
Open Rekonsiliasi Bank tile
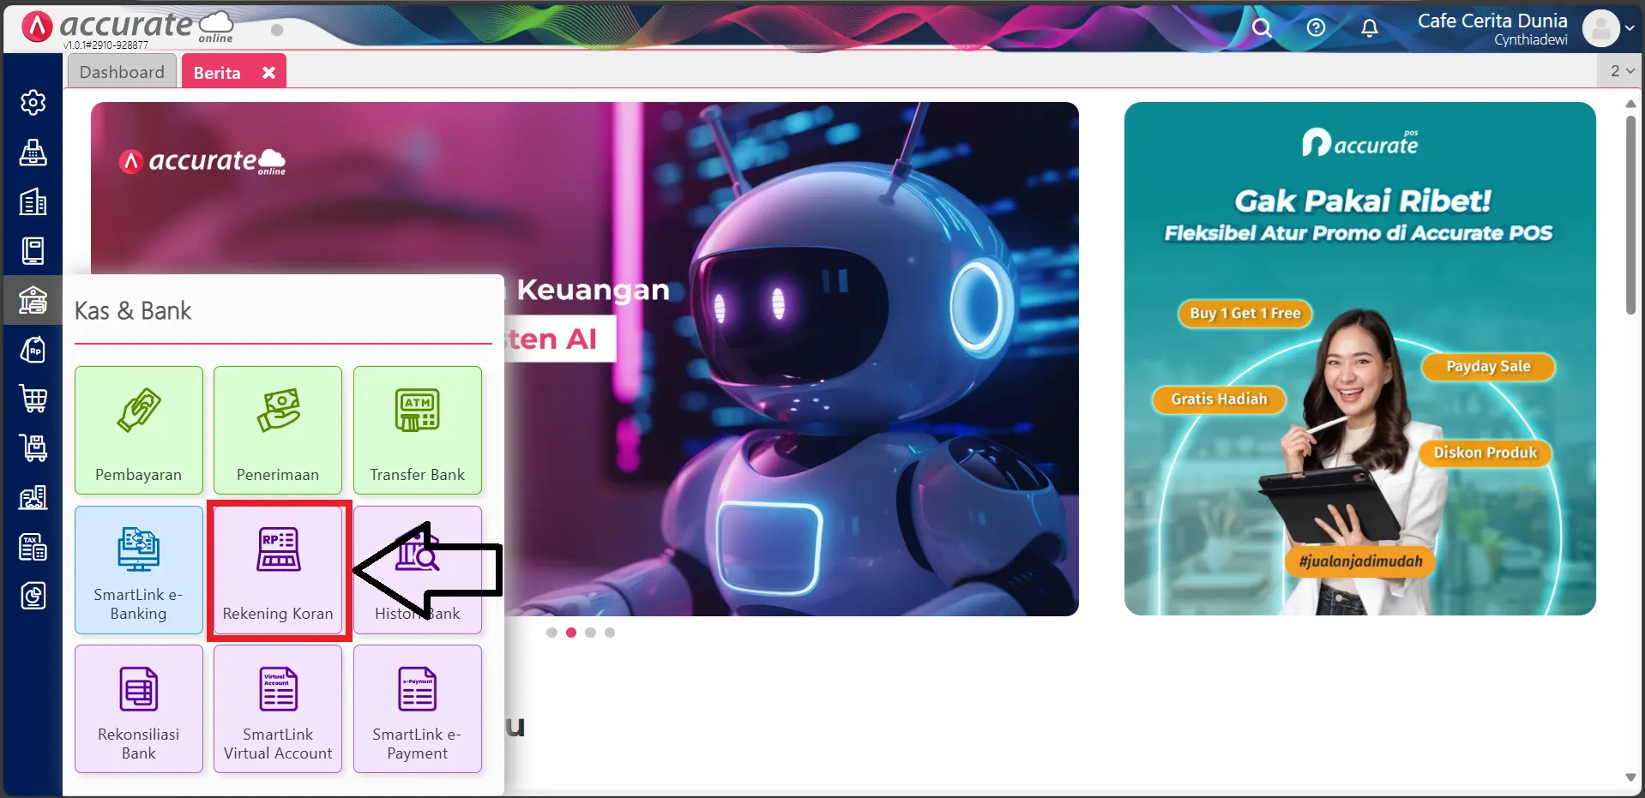(x=138, y=708)
